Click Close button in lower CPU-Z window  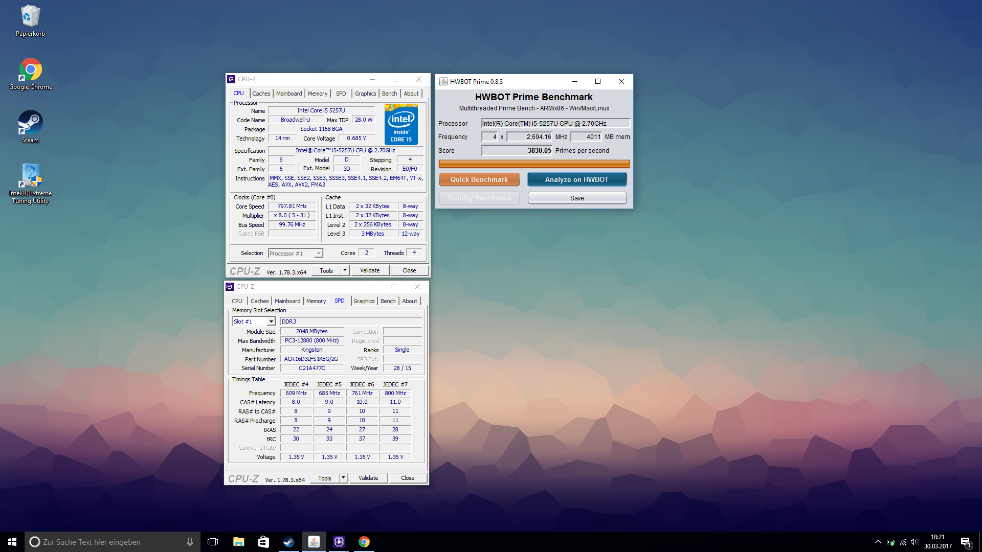(408, 478)
